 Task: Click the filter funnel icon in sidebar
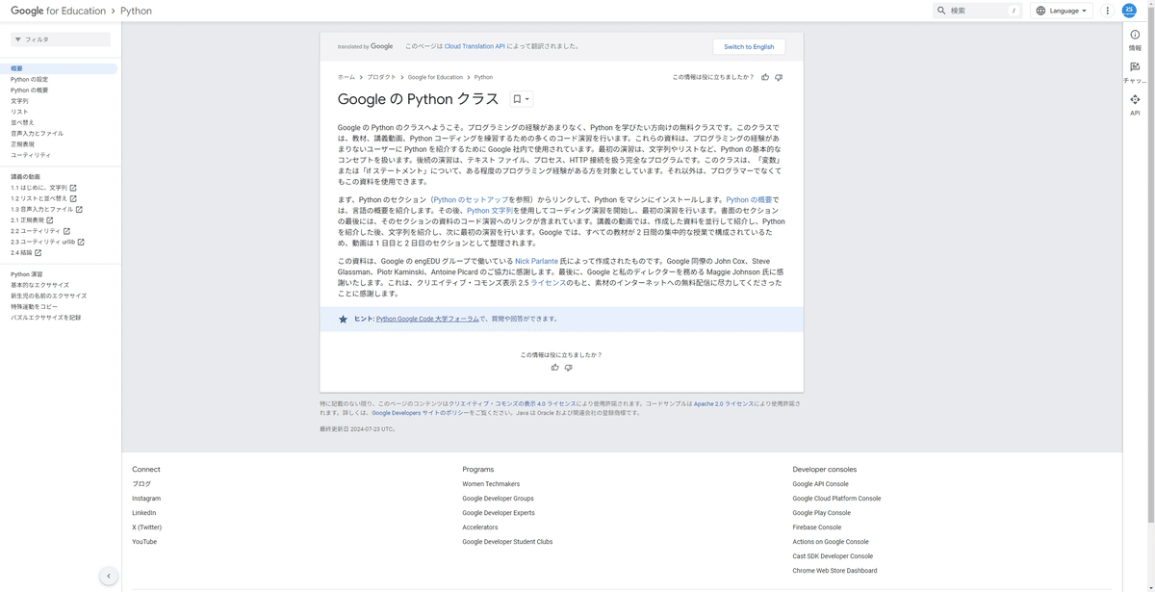18,39
